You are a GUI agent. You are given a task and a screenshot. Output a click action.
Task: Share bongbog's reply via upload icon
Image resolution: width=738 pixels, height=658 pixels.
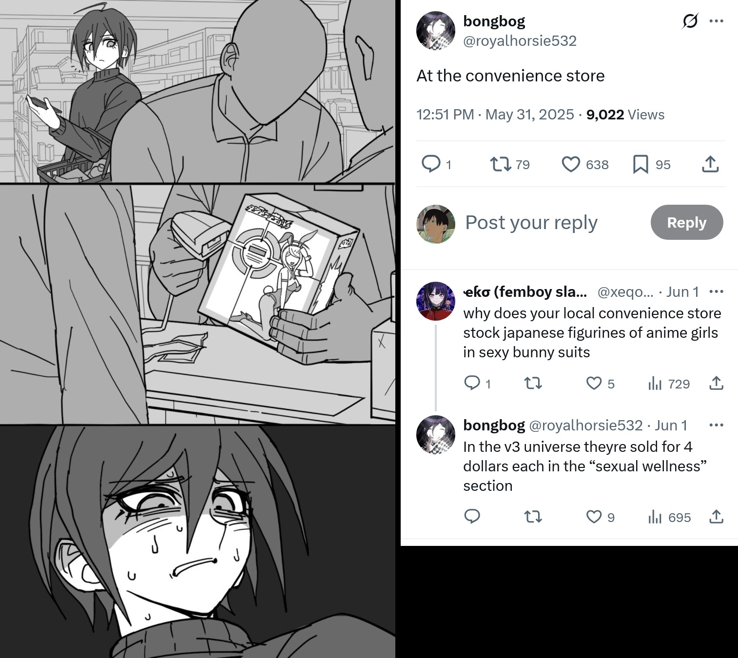click(716, 517)
